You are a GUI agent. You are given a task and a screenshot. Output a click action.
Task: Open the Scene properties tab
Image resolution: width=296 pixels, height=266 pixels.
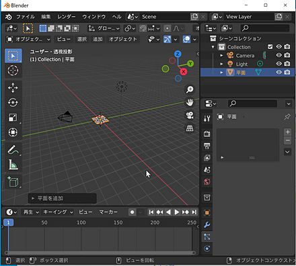[207, 170]
